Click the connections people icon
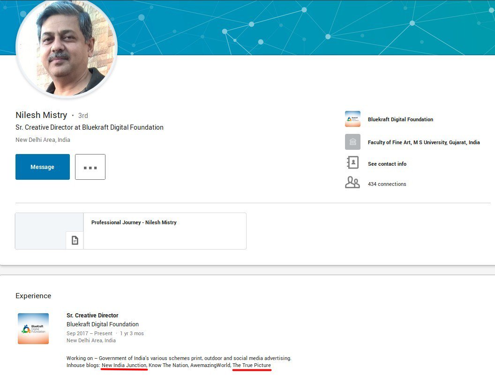 pyautogui.click(x=352, y=182)
